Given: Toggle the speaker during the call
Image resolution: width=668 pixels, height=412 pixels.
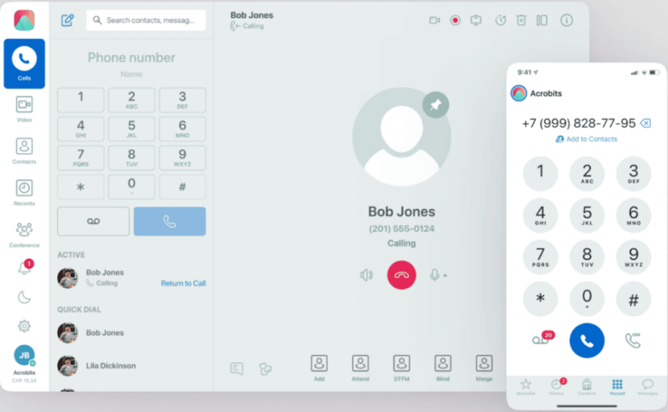Looking at the screenshot, I should point(366,275).
